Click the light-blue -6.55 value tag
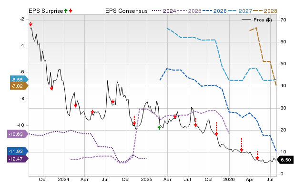Viewport: 305px width, 182px height. [19, 80]
